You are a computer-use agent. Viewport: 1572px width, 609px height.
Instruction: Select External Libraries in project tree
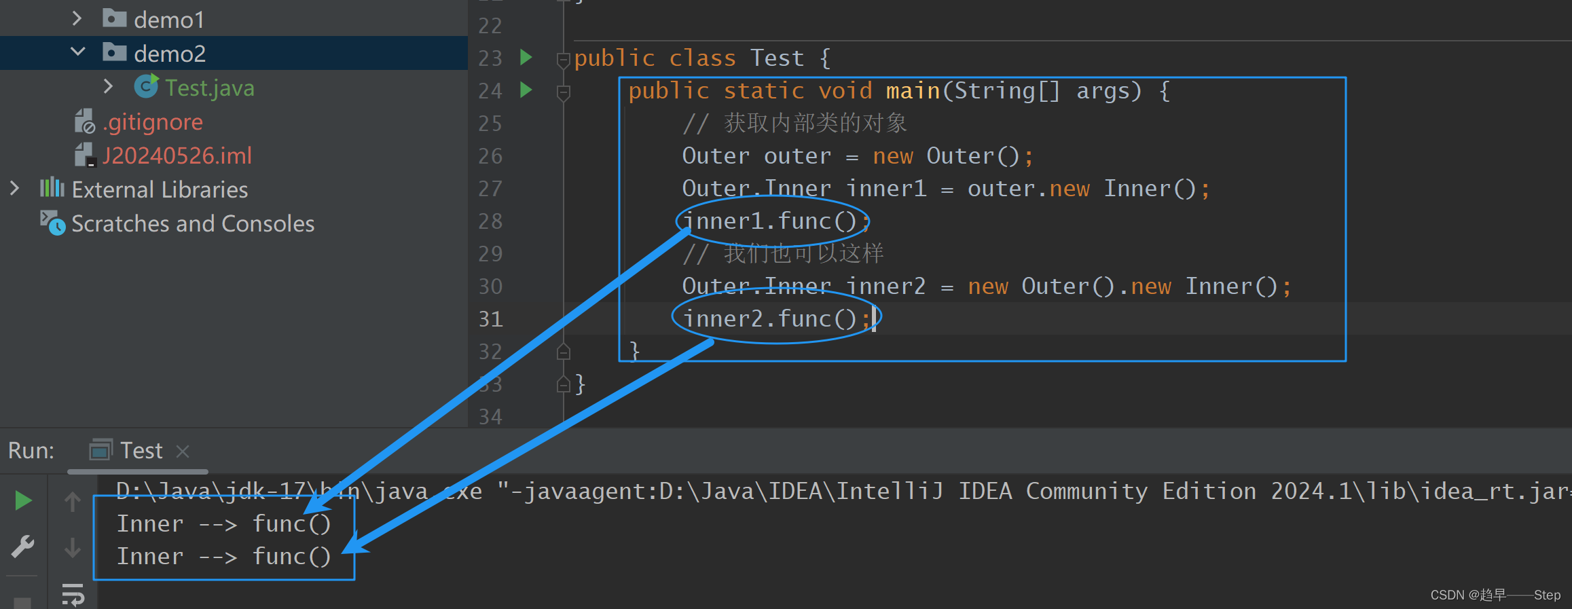[160, 189]
